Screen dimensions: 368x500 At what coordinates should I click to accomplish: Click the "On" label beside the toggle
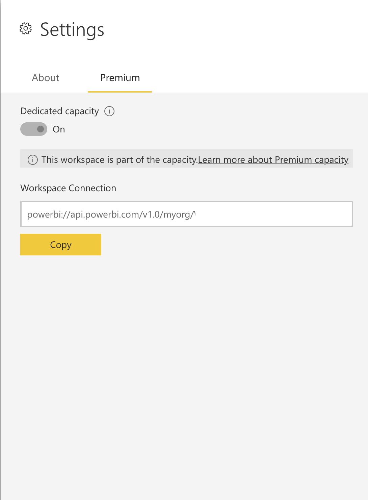pyautogui.click(x=59, y=129)
